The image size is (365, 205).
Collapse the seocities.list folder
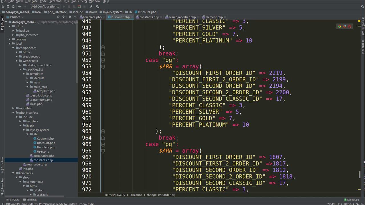point(20,69)
